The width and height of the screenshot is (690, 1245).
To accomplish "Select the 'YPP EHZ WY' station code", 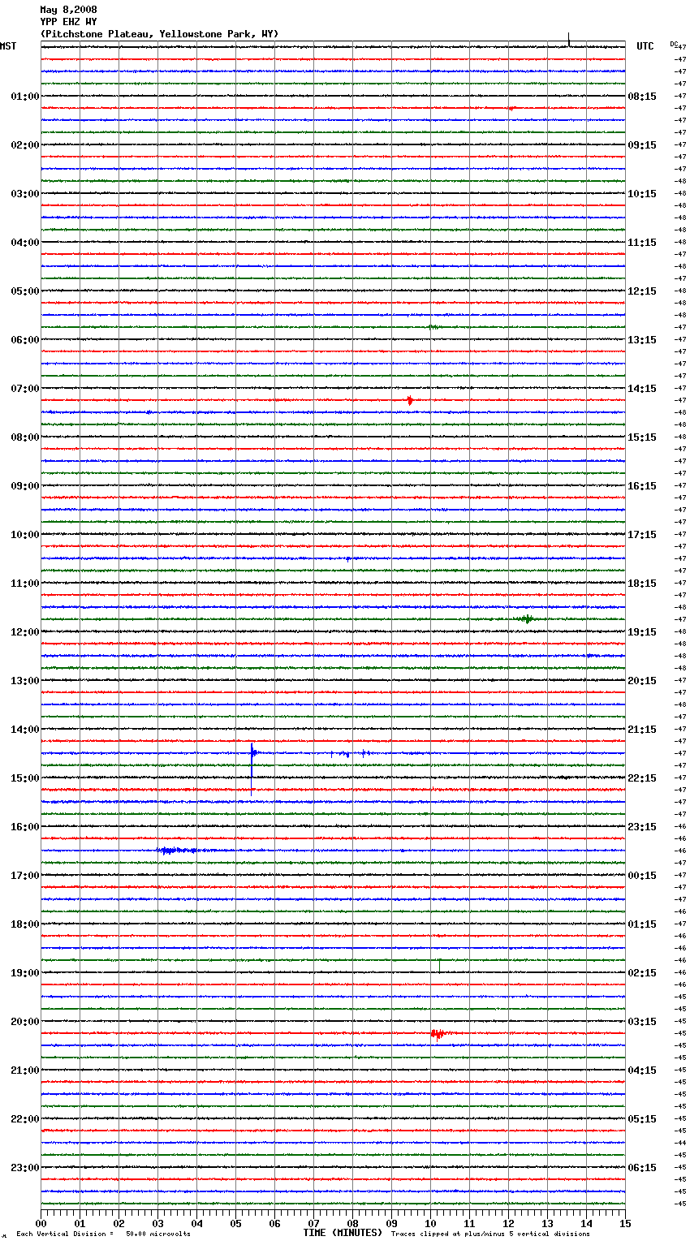I will 68,22.
